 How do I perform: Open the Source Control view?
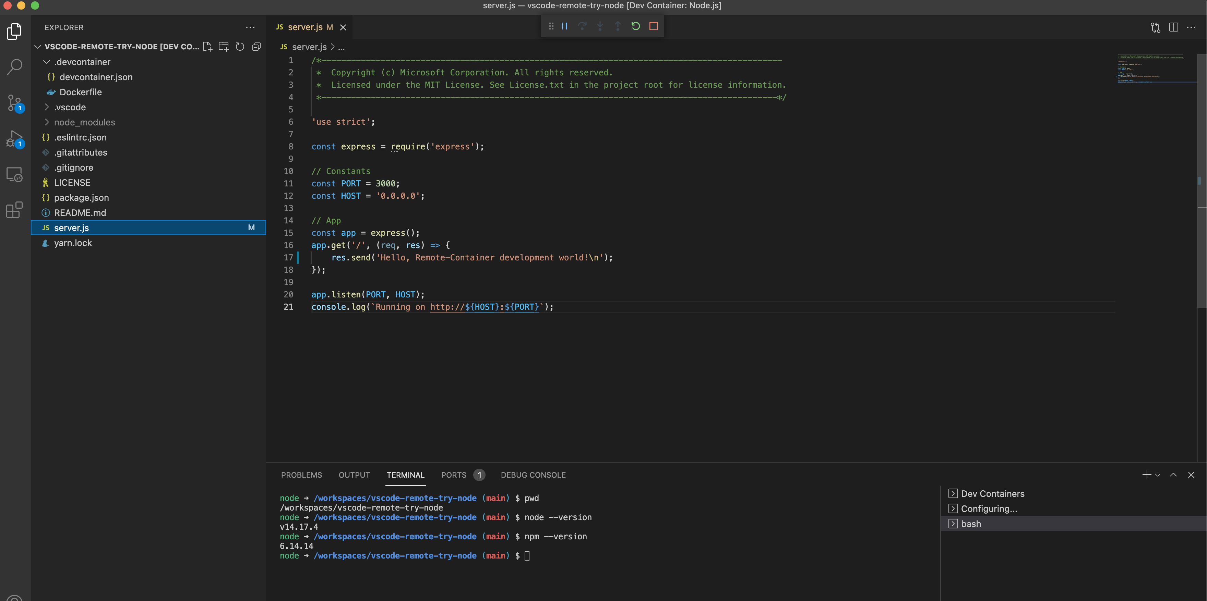tap(14, 103)
